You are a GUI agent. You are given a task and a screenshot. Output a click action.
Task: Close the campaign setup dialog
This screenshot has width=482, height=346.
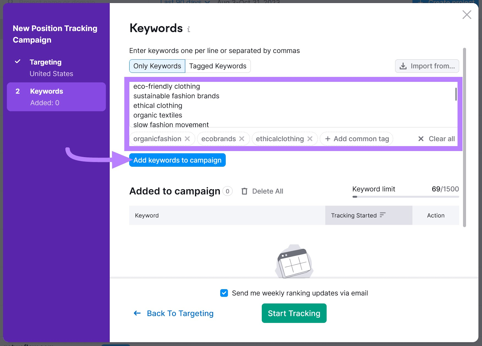pyautogui.click(x=467, y=14)
